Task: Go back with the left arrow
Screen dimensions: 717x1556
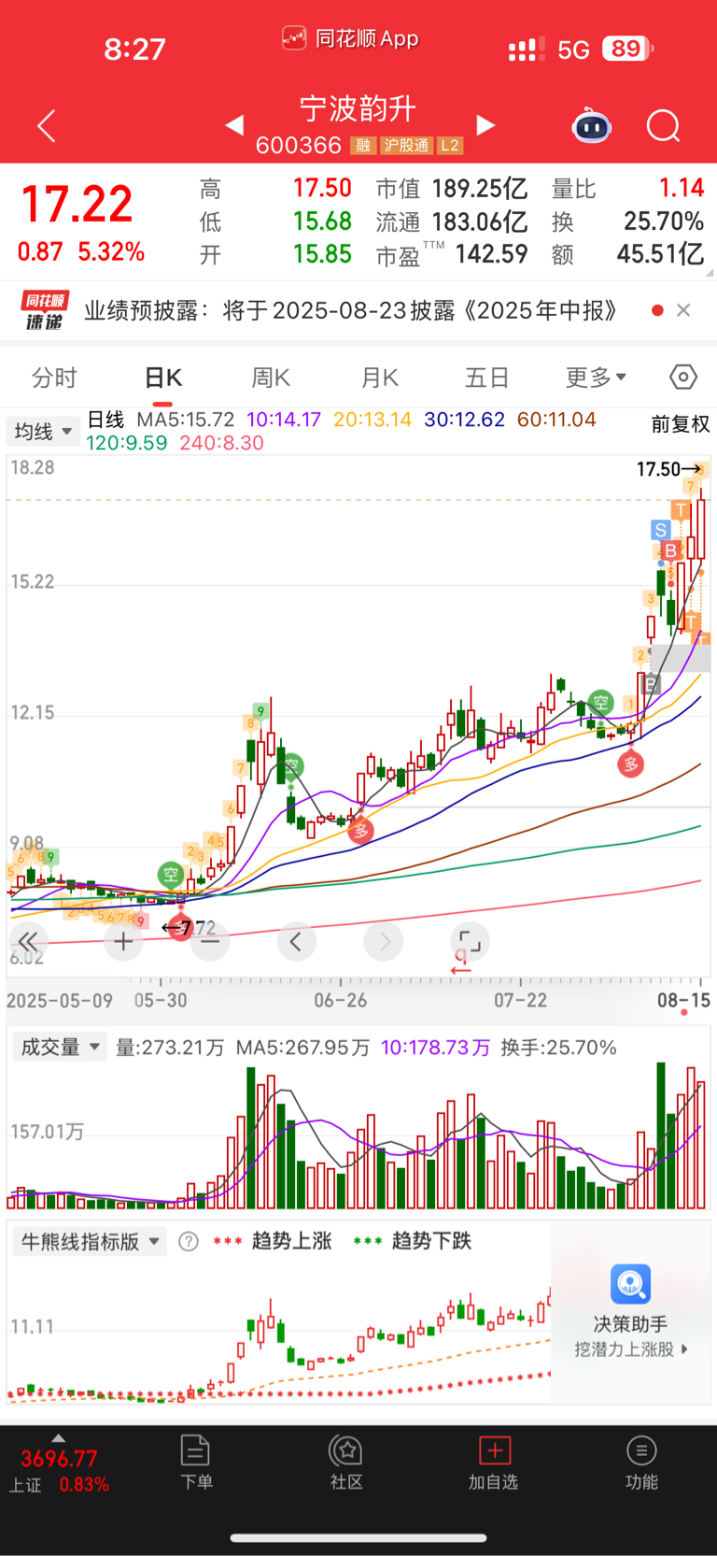Action: [47, 125]
